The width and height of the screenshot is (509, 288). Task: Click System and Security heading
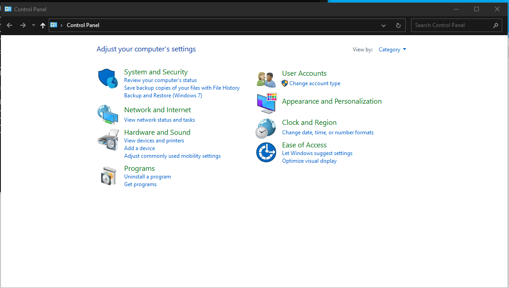coord(156,72)
